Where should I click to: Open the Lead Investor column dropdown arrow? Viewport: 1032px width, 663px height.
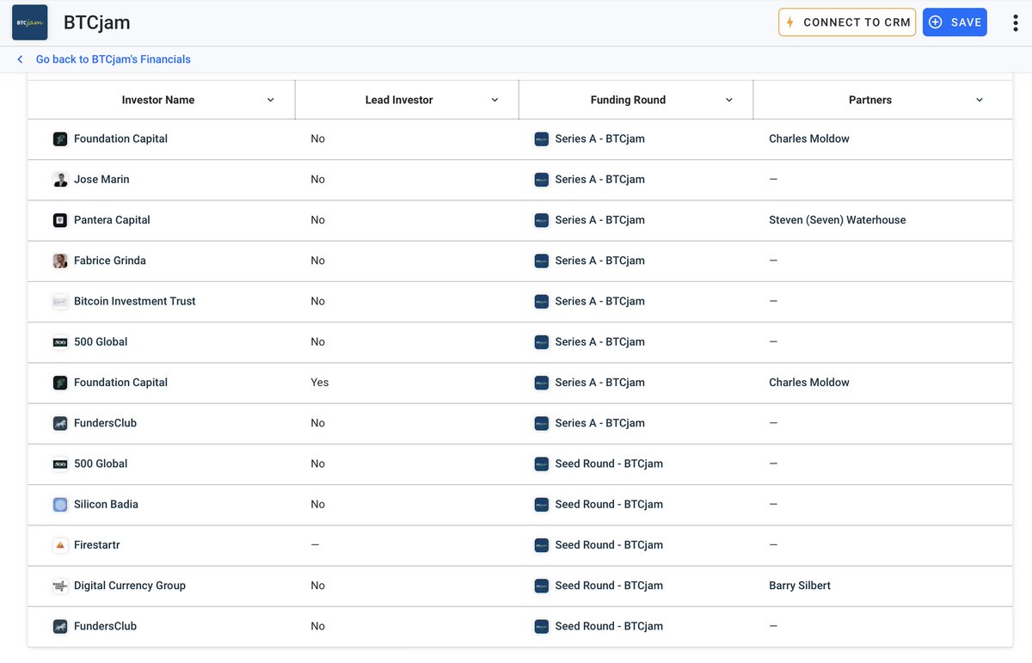click(494, 100)
